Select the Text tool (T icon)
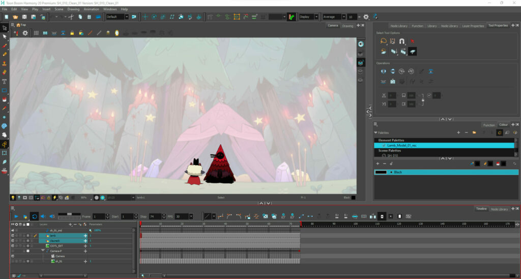 click(x=4, y=81)
